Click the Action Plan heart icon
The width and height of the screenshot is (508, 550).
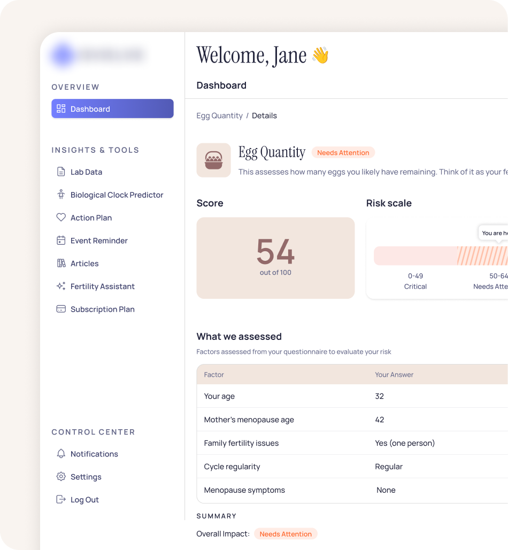(61, 218)
